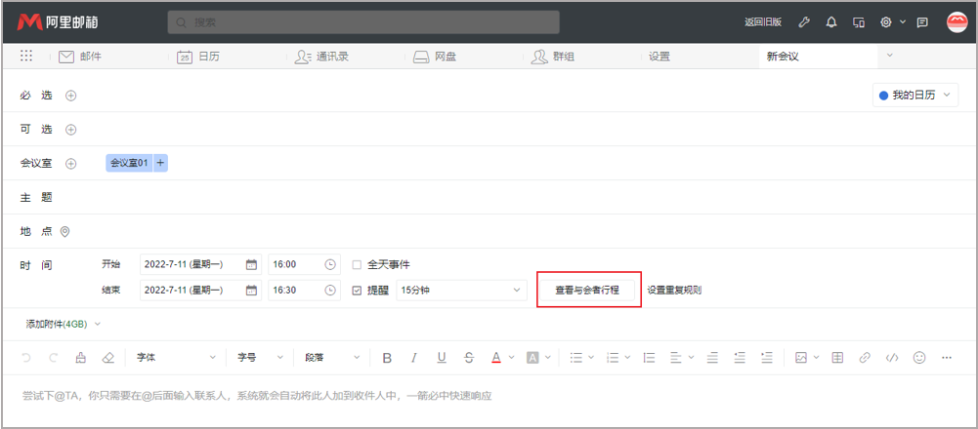The height and width of the screenshot is (429, 978).
Task: Apply strikethrough formatting icon
Action: (x=469, y=358)
